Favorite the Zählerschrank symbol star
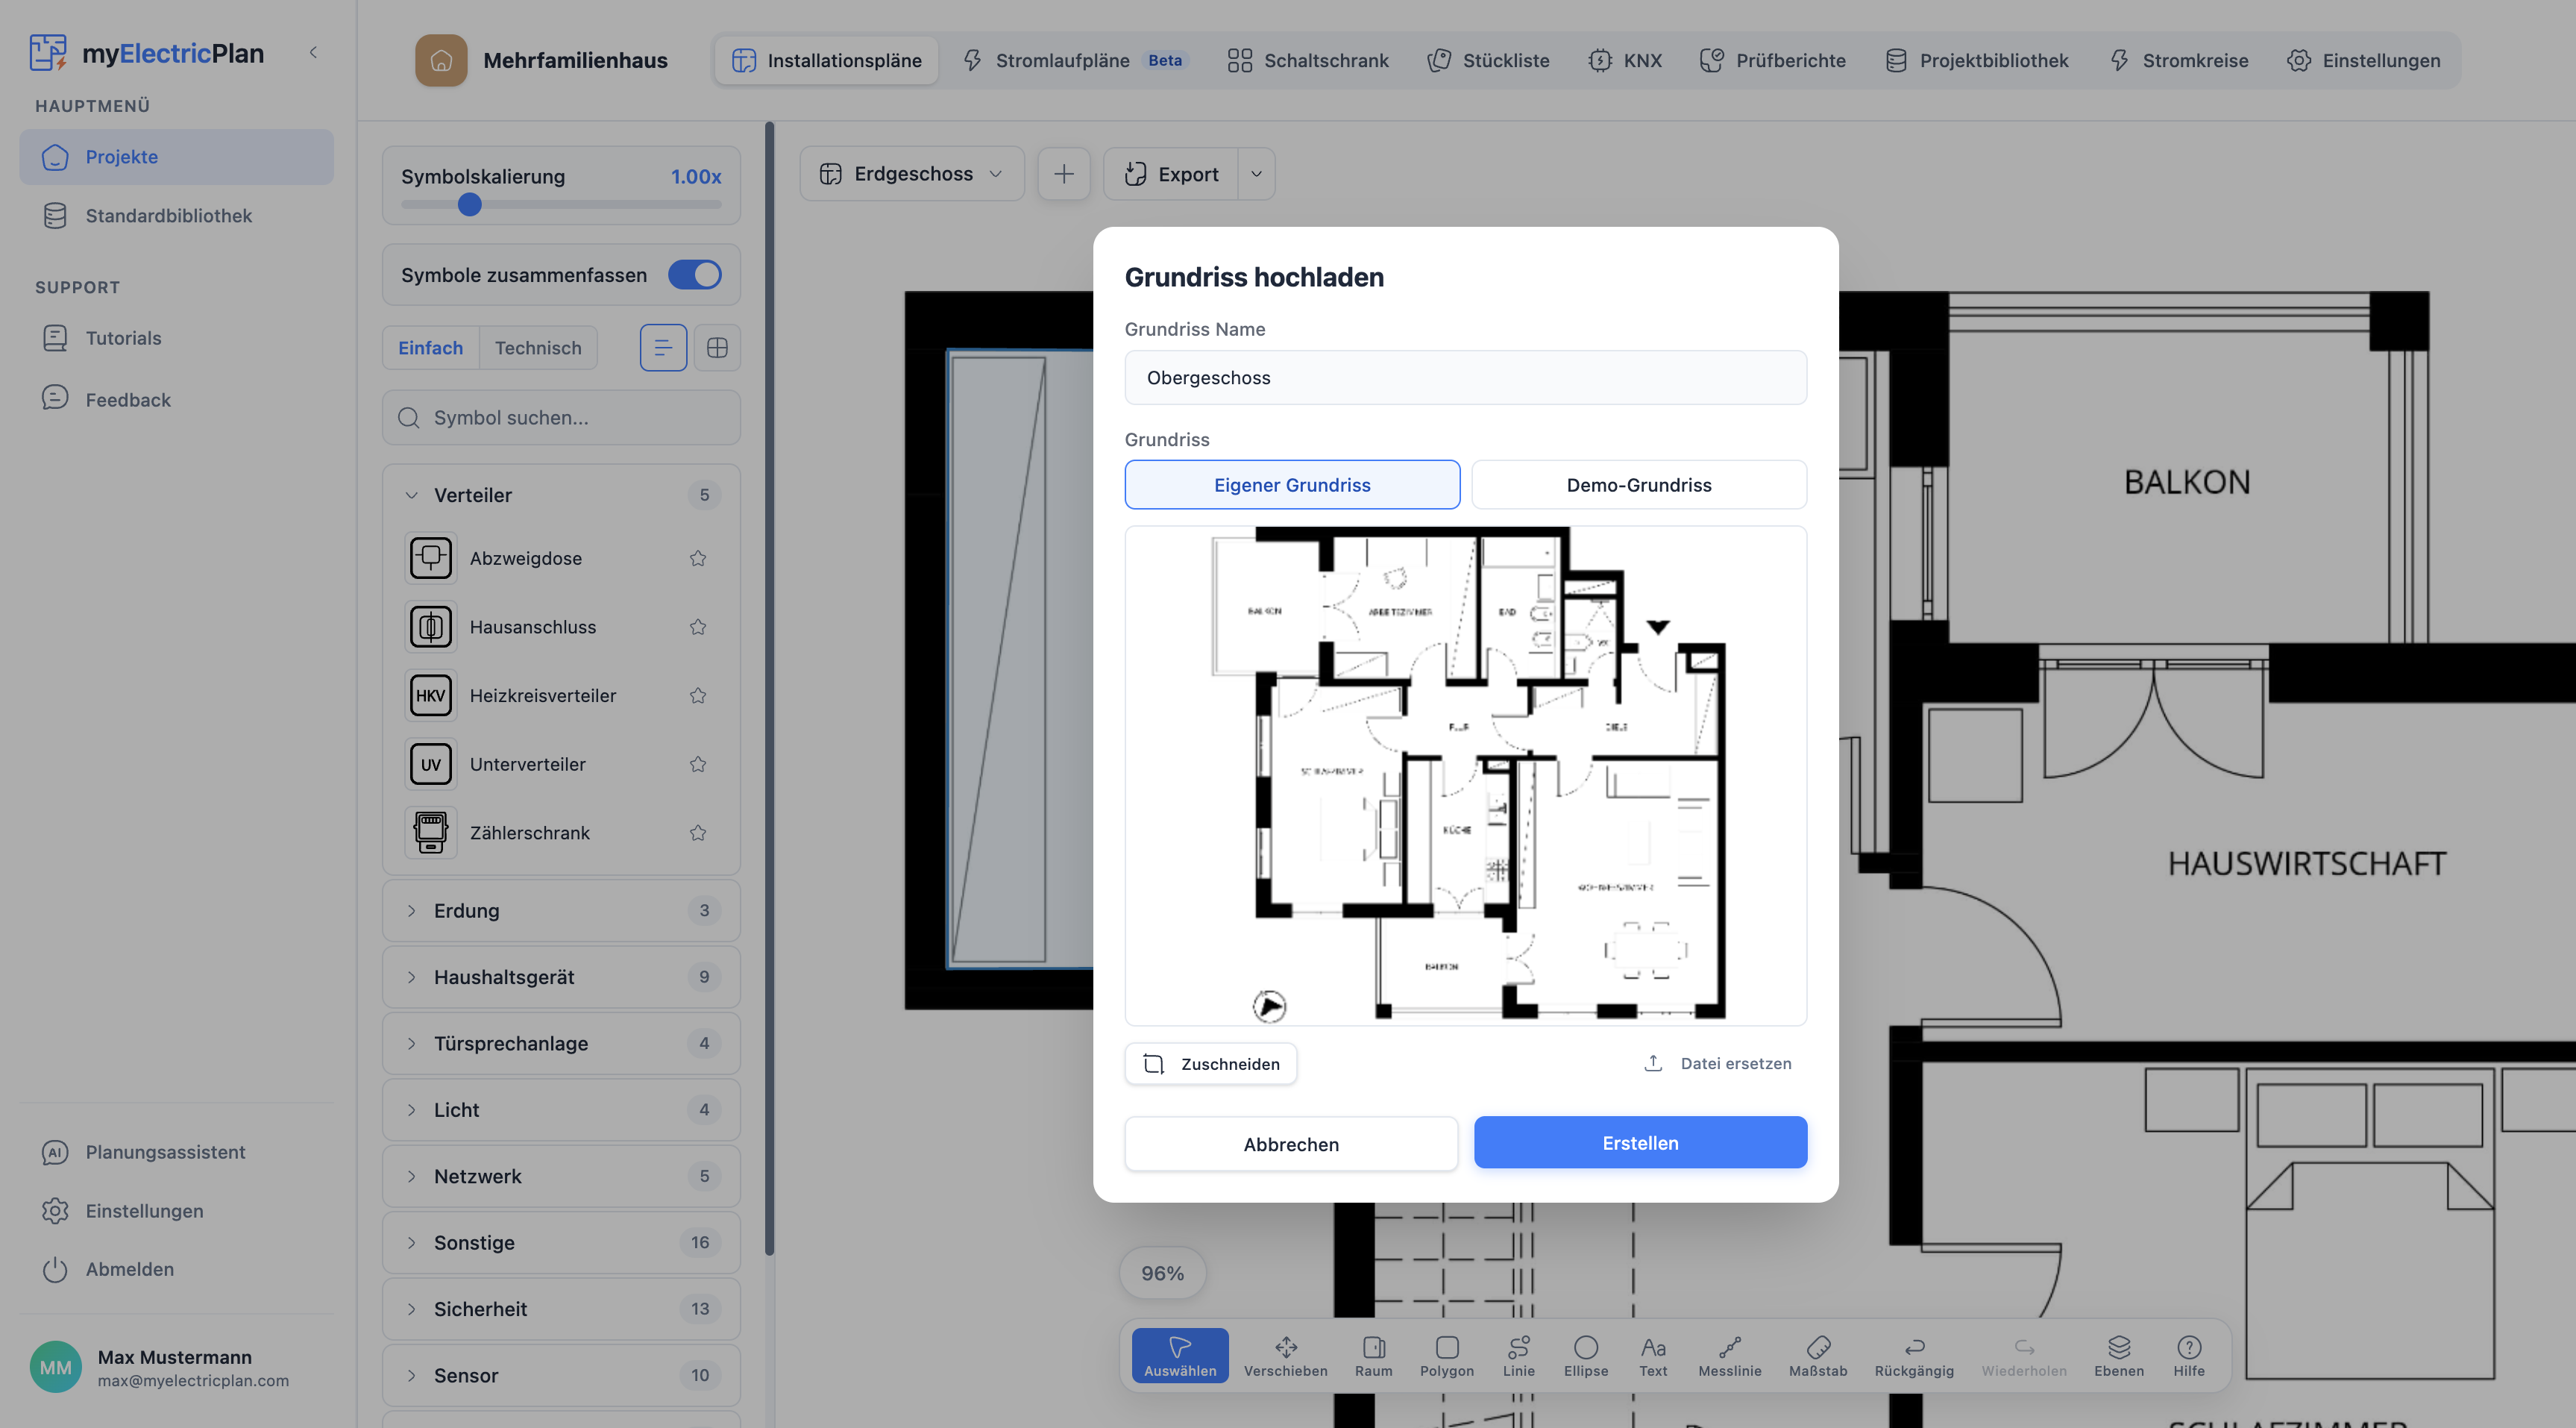This screenshot has width=2576, height=1428. [698, 833]
